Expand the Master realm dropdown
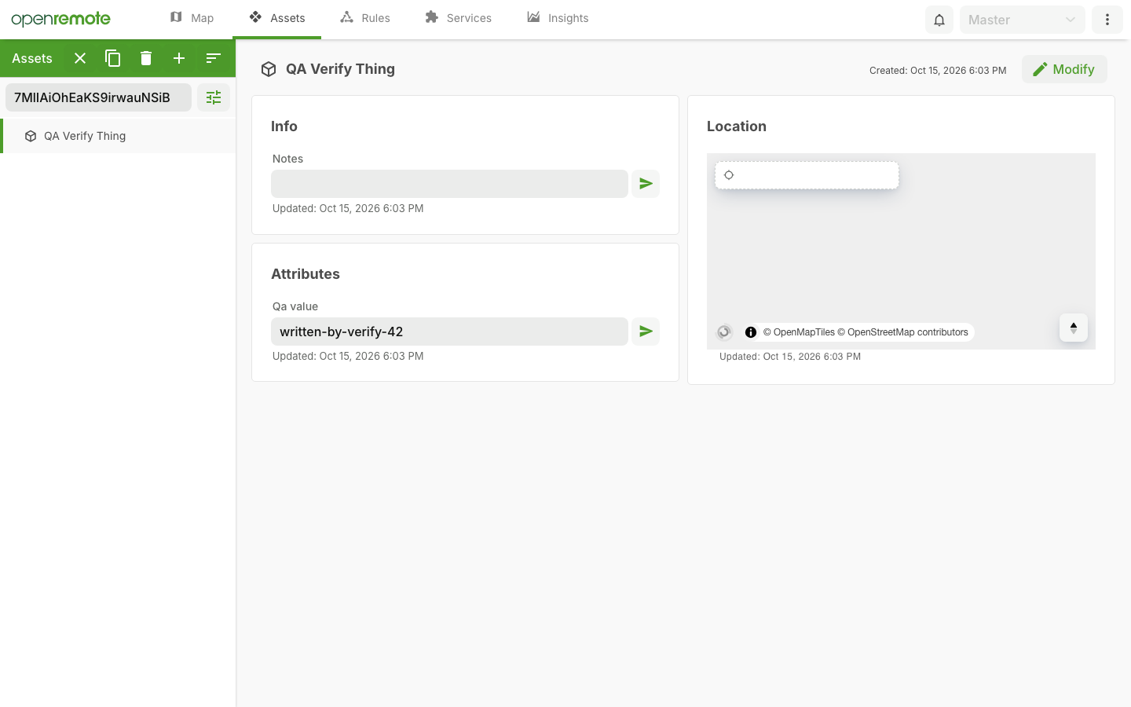Viewport: 1131px width, 707px height. coord(1023,20)
